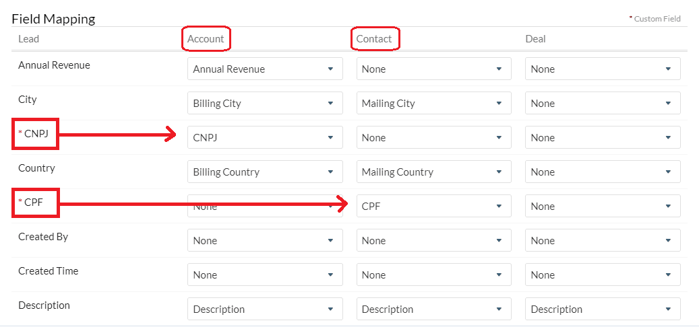Open Deal dropdown for Description row

602,309
